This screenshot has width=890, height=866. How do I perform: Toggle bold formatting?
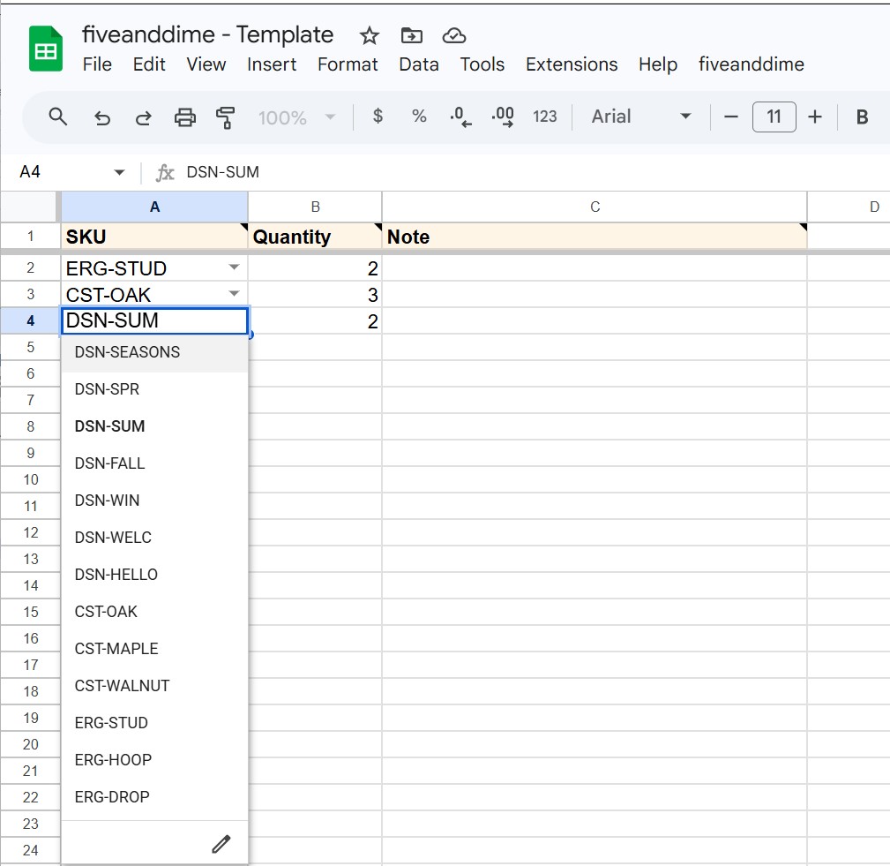coord(862,117)
